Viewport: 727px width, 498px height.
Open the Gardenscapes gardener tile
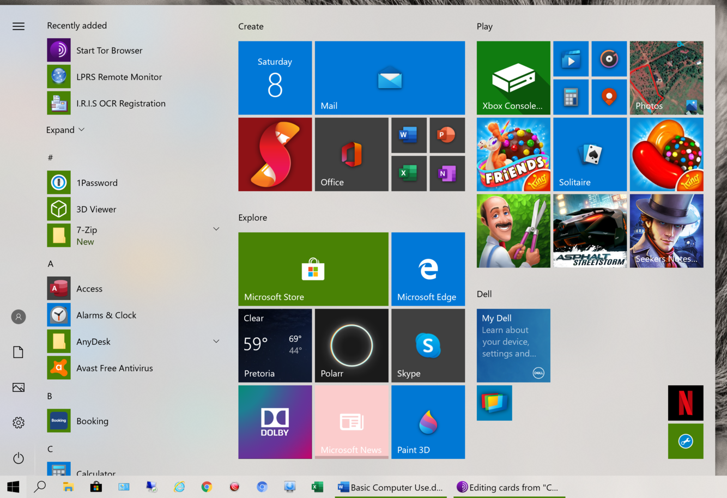pos(513,231)
